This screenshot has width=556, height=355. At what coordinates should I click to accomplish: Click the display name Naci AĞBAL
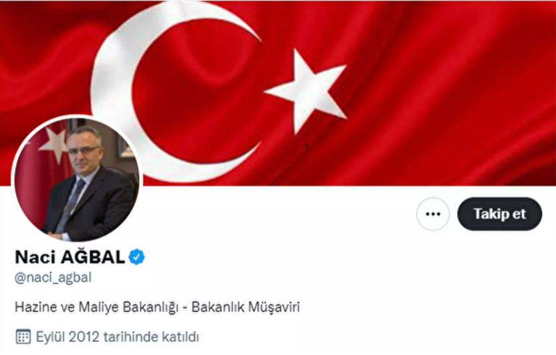pyautogui.click(x=70, y=257)
